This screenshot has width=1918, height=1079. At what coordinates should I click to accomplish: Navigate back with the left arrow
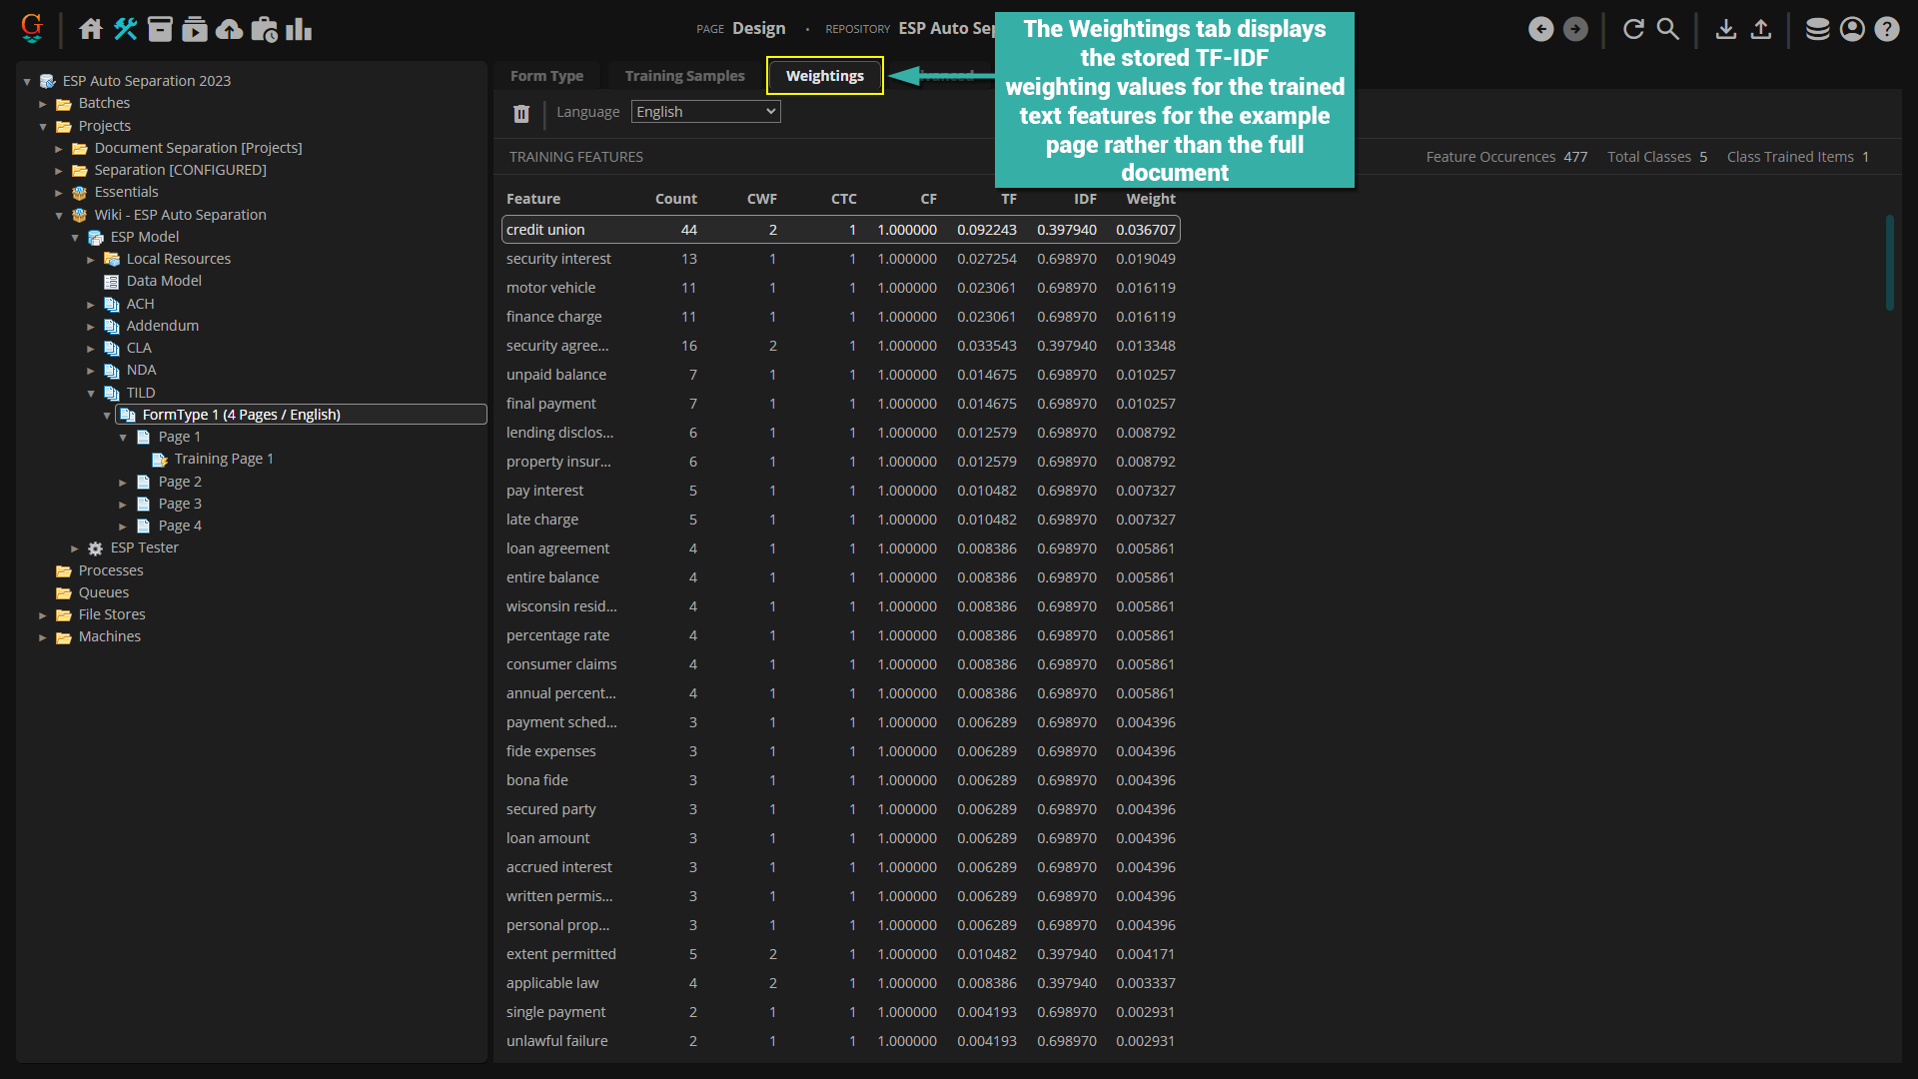click(x=1540, y=29)
